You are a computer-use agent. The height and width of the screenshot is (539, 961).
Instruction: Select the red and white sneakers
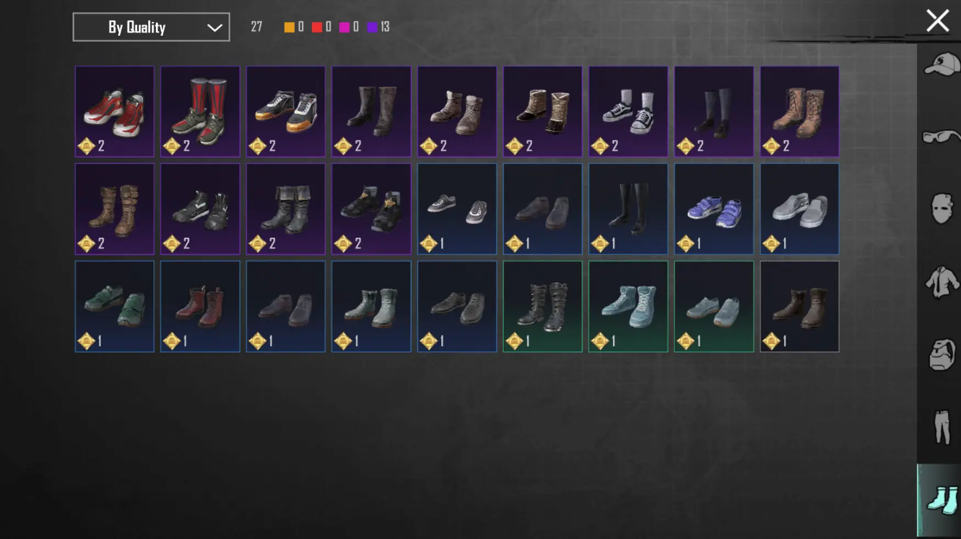(114, 111)
